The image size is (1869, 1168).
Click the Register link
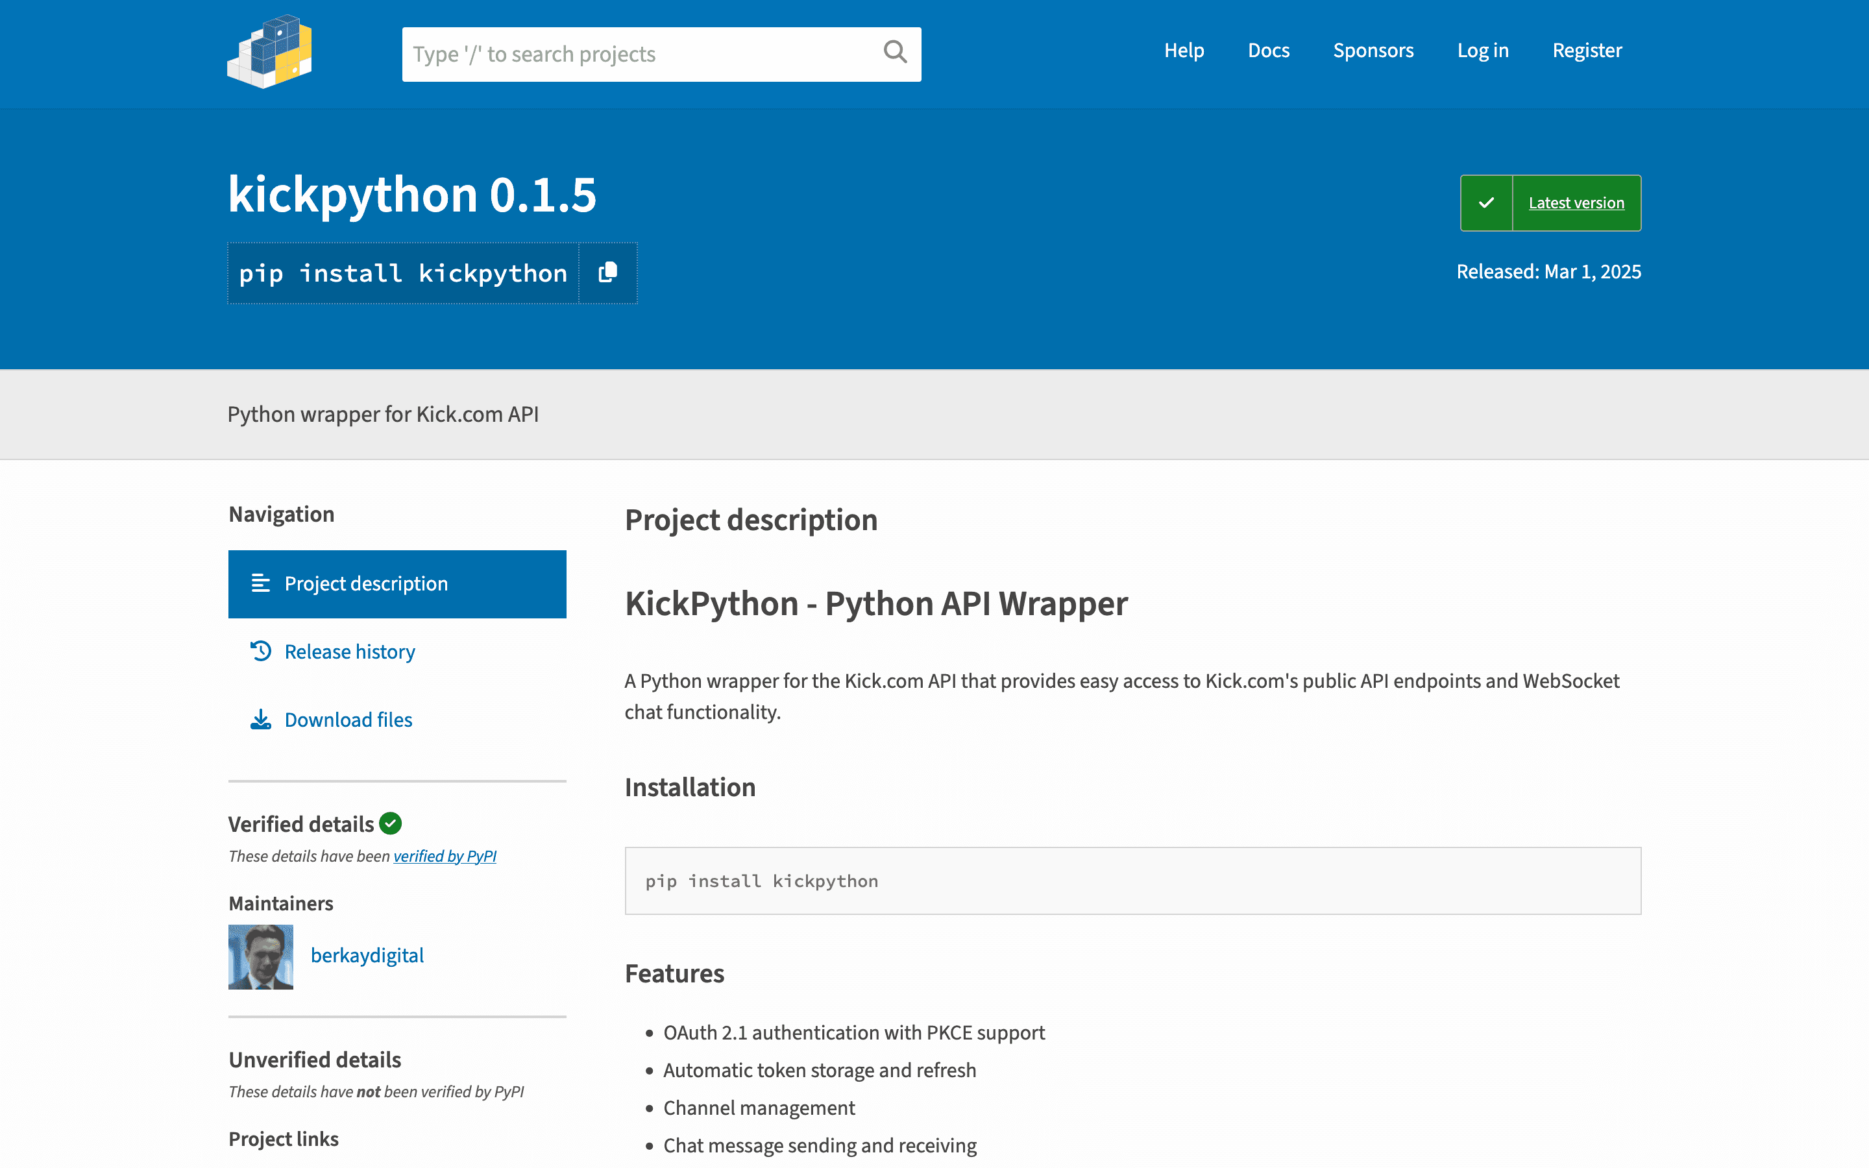pos(1587,49)
